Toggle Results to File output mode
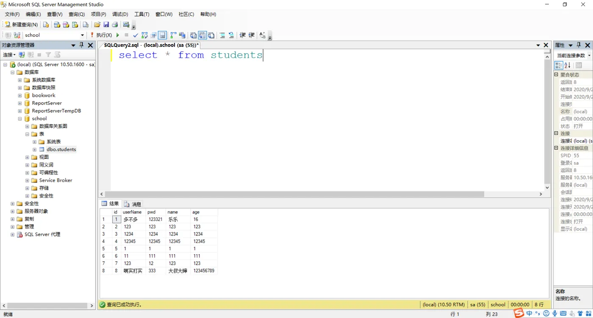This screenshot has width=593, height=318. (x=211, y=35)
